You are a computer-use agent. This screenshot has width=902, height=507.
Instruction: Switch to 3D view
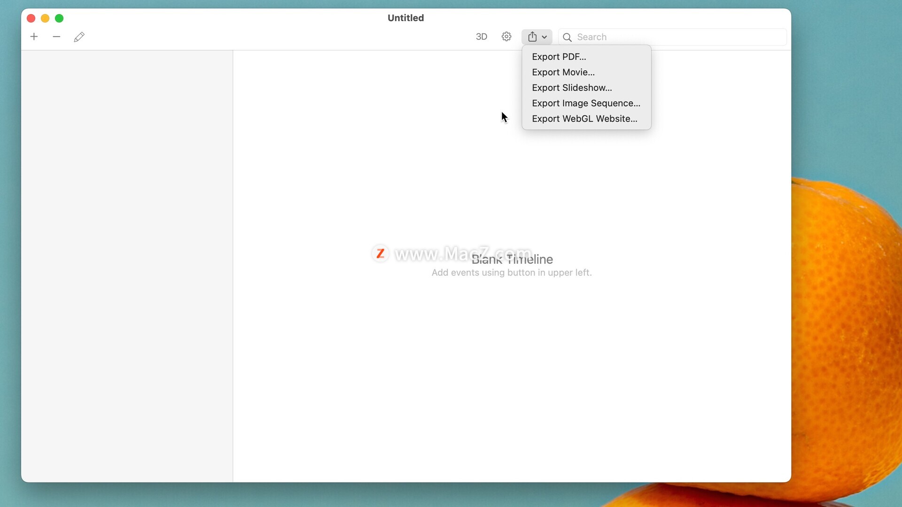click(x=482, y=37)
